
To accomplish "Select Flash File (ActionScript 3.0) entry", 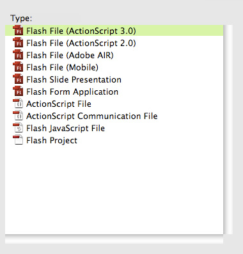I will 114,31.
